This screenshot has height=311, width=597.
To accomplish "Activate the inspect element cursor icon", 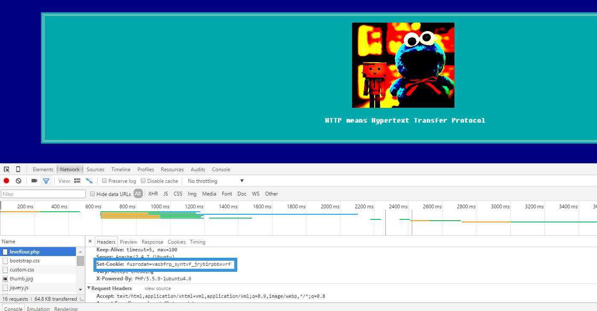I will pos(7,169).
